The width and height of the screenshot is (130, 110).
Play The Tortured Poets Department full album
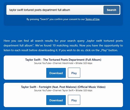[x=74, y=73]
